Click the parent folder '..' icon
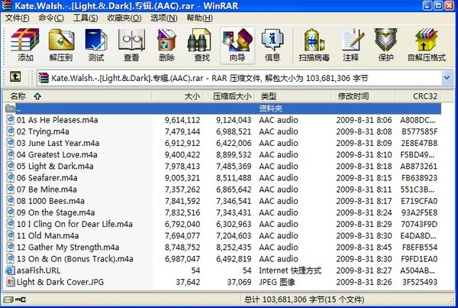The image size is (458, 308). point(10,109)
